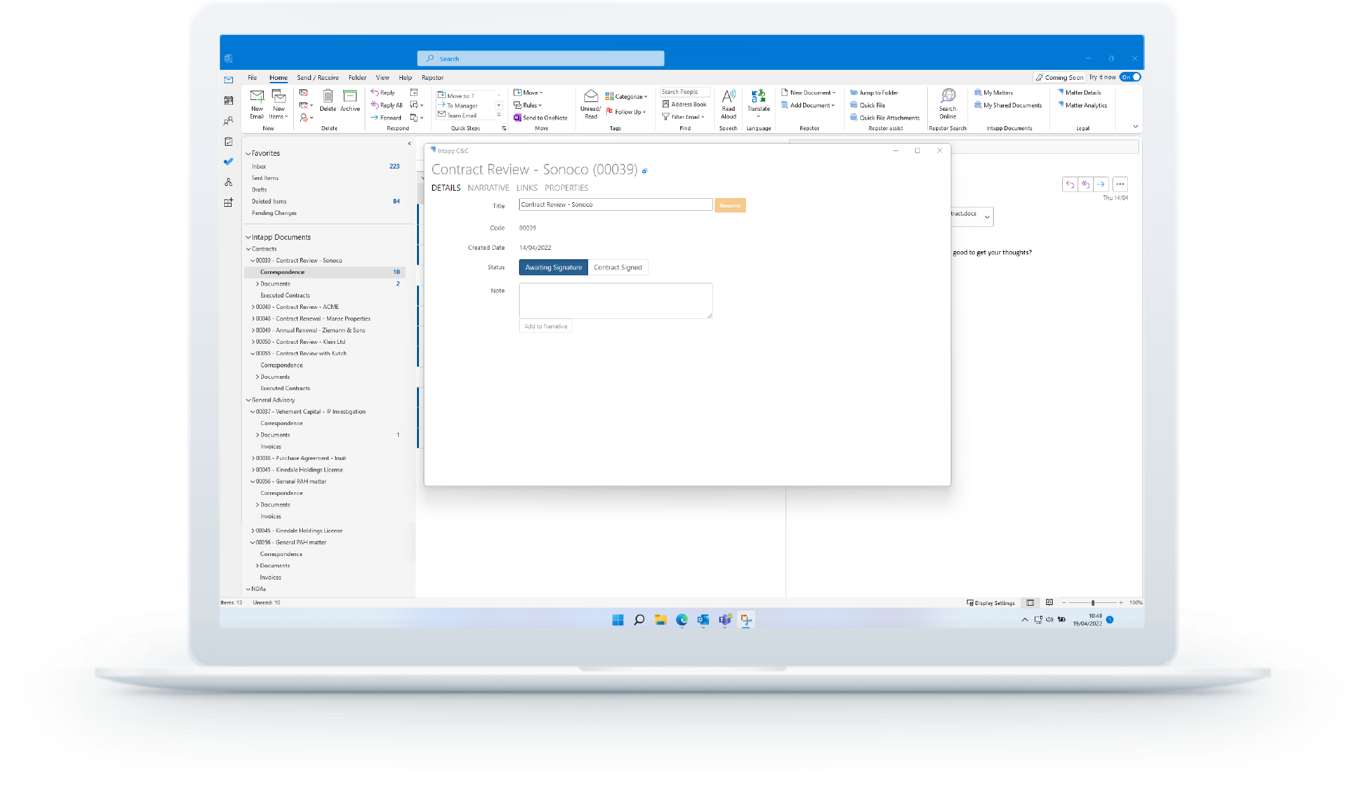Click the Unread/Read envelope icon
1365x785 pixels.
pos(591,96)
